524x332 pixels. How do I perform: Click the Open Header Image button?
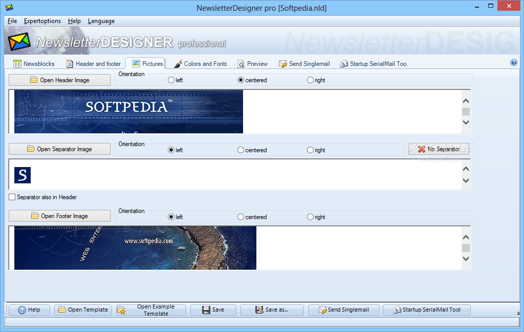point(59,80)
